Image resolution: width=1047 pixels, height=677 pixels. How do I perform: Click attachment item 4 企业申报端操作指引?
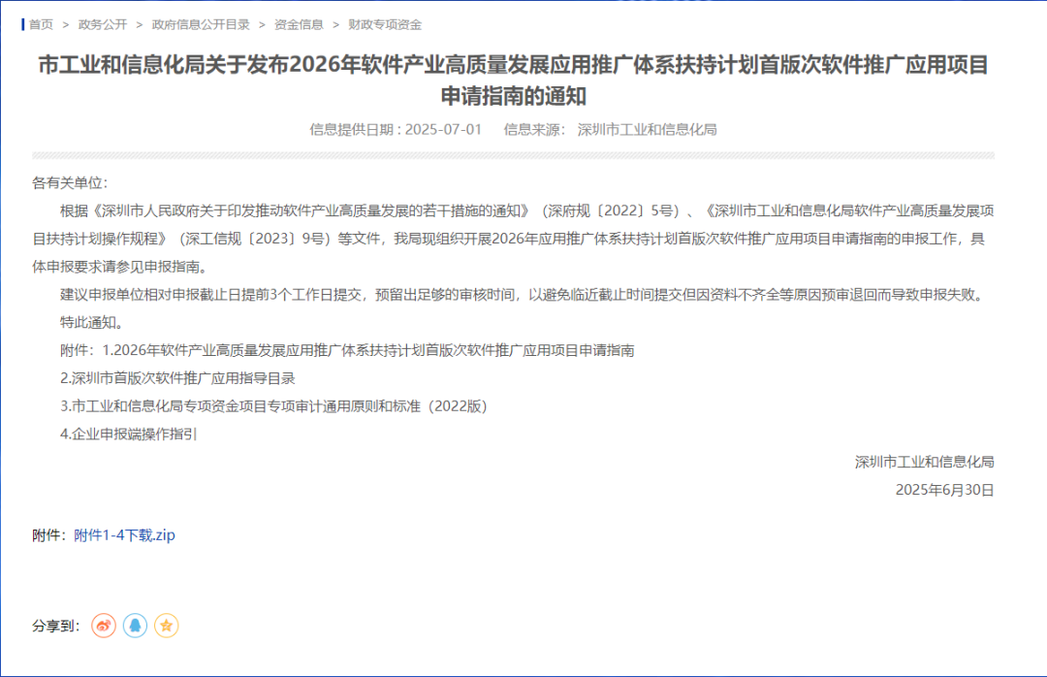pos(129,435)
